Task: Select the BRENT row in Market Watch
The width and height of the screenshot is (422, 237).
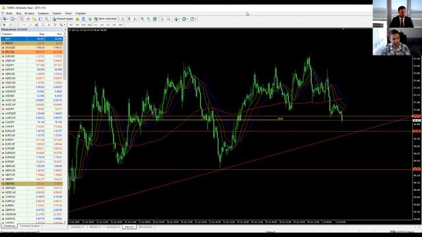Action: click(32, 43)
